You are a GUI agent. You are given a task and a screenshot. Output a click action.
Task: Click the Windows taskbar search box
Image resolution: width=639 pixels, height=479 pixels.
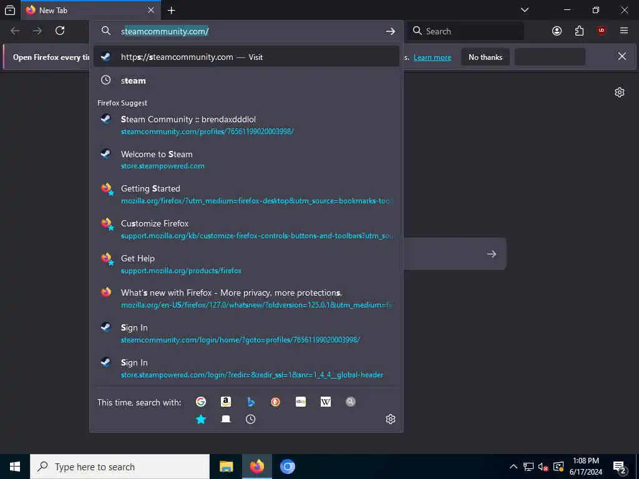tap(120, 467)
